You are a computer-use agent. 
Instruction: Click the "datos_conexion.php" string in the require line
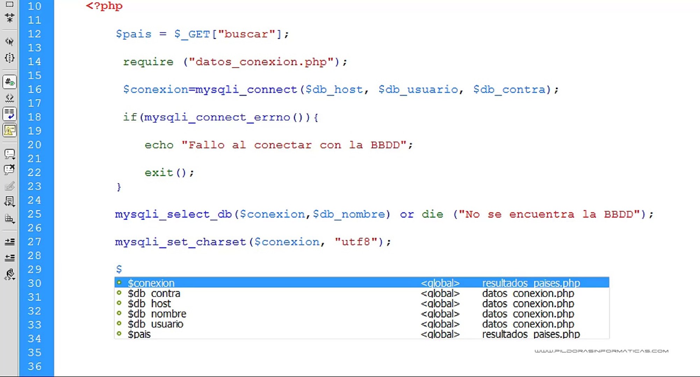(261, 62)
